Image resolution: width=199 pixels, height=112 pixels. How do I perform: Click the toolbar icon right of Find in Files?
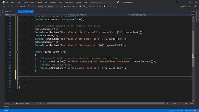click(84, 7)
